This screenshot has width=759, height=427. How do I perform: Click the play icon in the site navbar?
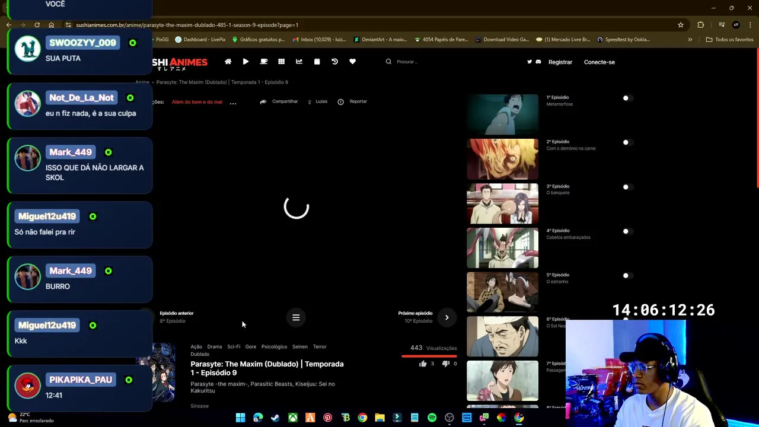[x=245, y=62]
